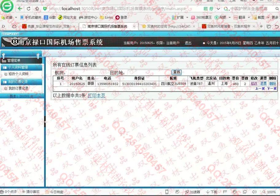
Task: Click the cloud icon left of tabs
Action: (14, 26)
